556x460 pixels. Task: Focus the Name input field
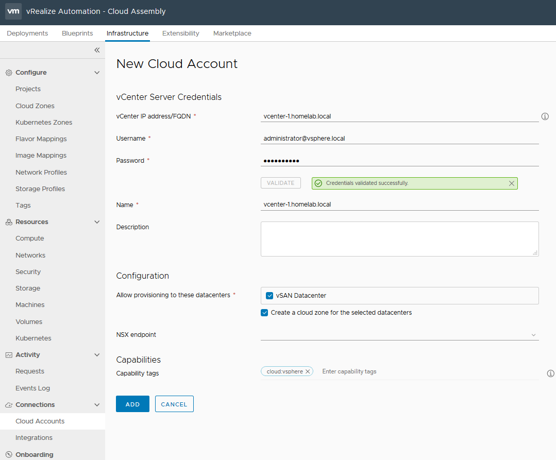400,205
